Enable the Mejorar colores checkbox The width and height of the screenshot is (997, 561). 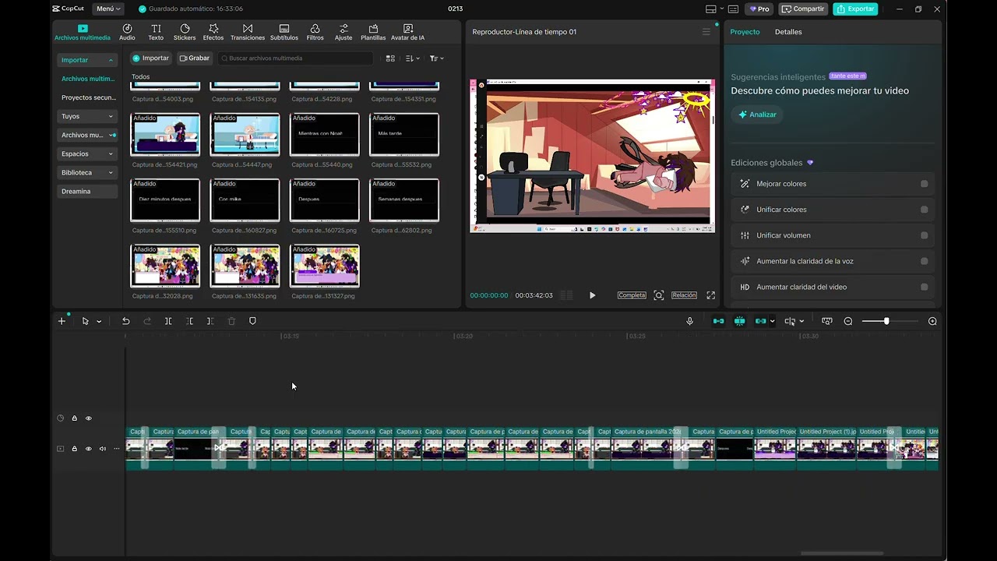pyautogui.click(x=925, y=184)
